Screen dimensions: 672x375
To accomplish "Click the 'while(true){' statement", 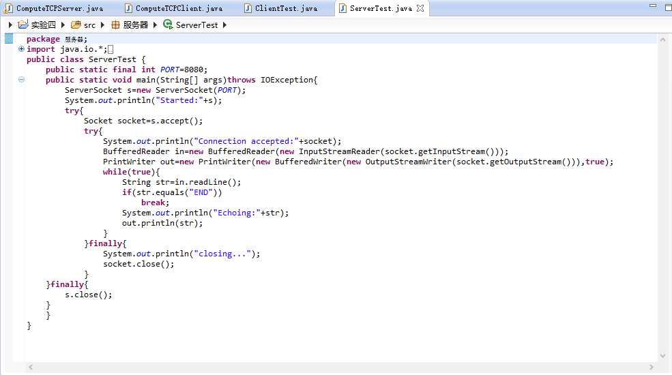I will coord(131,172).
